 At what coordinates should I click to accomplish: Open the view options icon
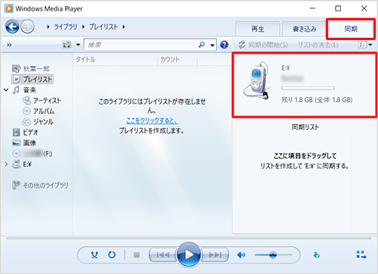point(67,45)
